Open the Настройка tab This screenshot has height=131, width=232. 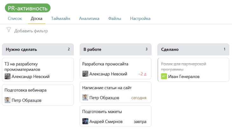[140, 19]
